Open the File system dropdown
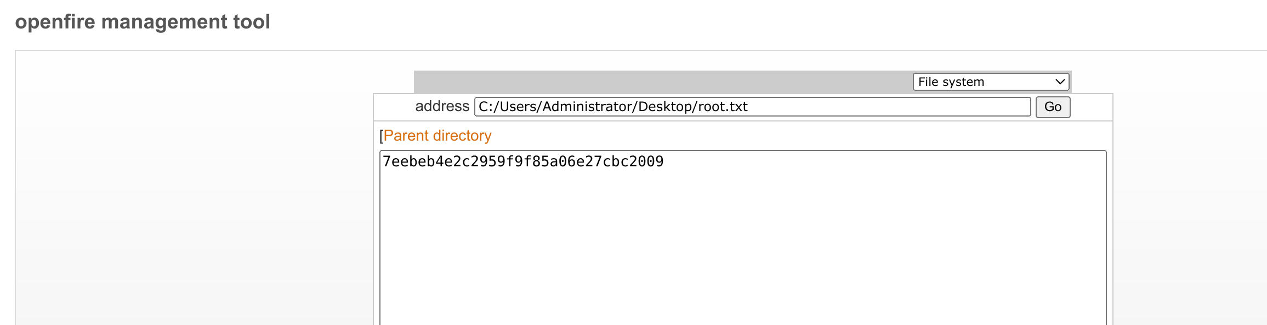The image size is (1267, 325). pyautogui.click(x=991, y=82)
